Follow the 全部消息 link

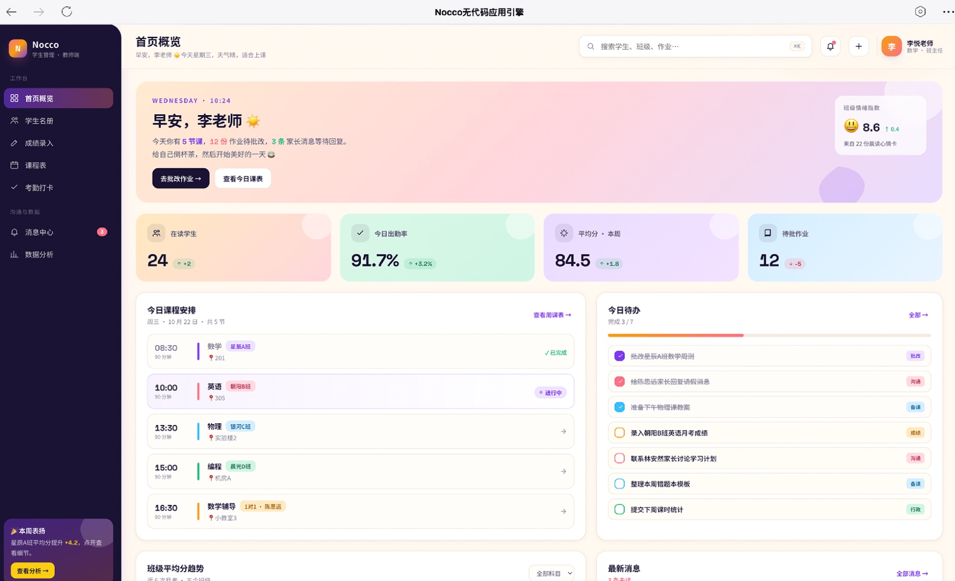[x=912, y=574]
